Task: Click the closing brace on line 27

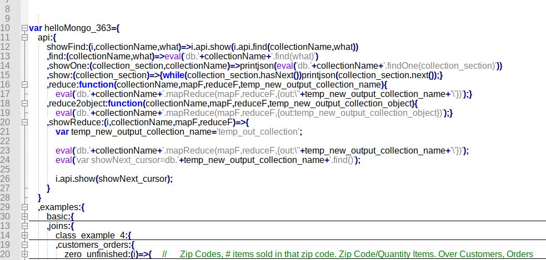Action: 48,188
